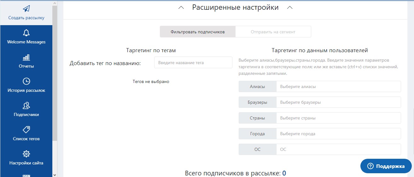Image resolution: width=414 pixels, height=177 pixels.
Task: Click the subscriber count 0
Action: tap(284, 173)
